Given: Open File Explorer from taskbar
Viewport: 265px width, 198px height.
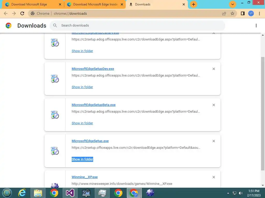Looking at the screenshot, I should pyautogui.click(x=38, y=193).
